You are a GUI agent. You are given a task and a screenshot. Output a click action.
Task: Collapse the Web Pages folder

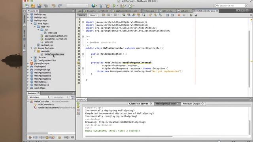32,24
